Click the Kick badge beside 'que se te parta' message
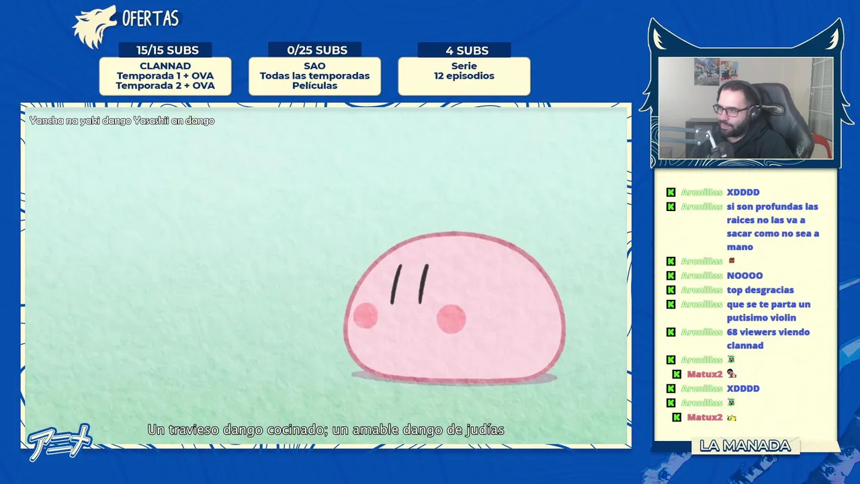The width and height of the screenshot is (860, 484). (671, 305)
